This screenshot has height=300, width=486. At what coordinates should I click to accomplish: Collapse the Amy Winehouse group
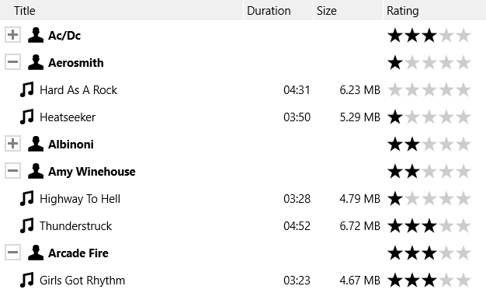tap(12, 171)
